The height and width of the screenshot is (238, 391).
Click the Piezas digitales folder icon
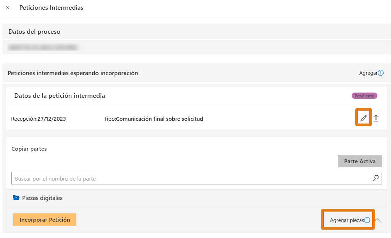click(x=16, y=198)
